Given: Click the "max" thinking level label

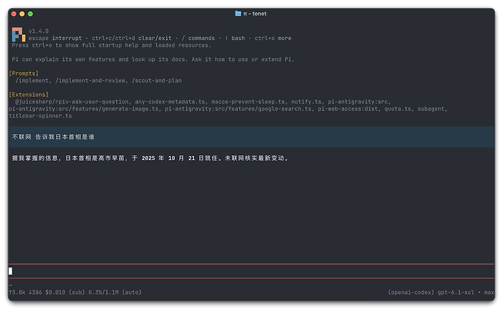Looking at the screenshot, I should pyautogui.click(x=489, y=292).
